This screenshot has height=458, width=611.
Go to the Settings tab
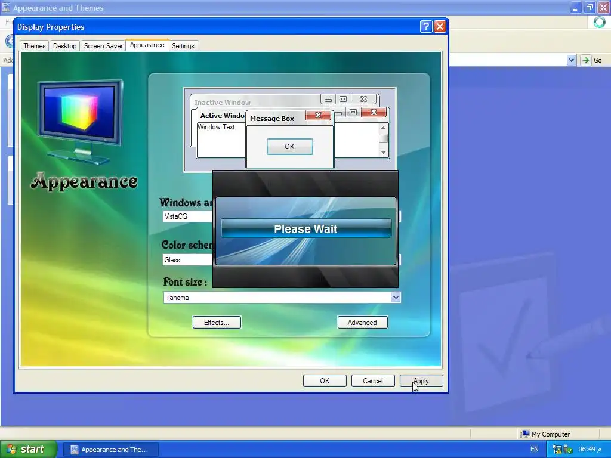(183, 46)
